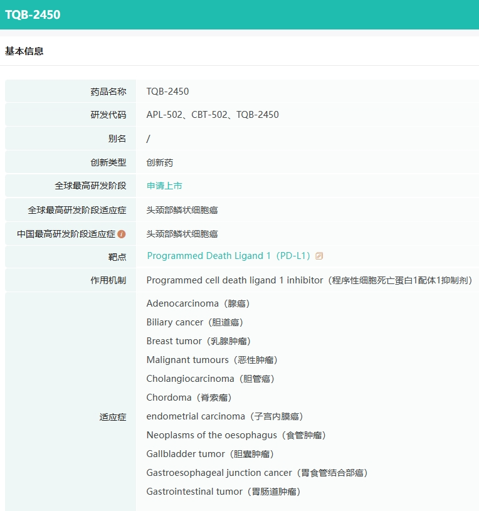Image resolution: width=479 pixels, height=511 pixels.
Task: Click the 研发代码 row label
Action: (x=108, y=115)
